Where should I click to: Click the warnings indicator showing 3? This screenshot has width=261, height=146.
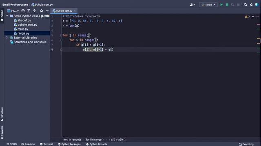point(247,17)
